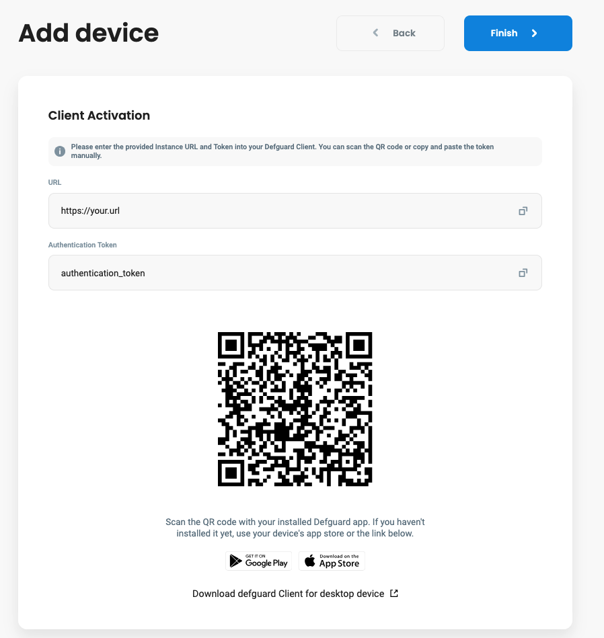Click the Authentication Token label
The height and width of the screenshot is (638, 604).
83,245
